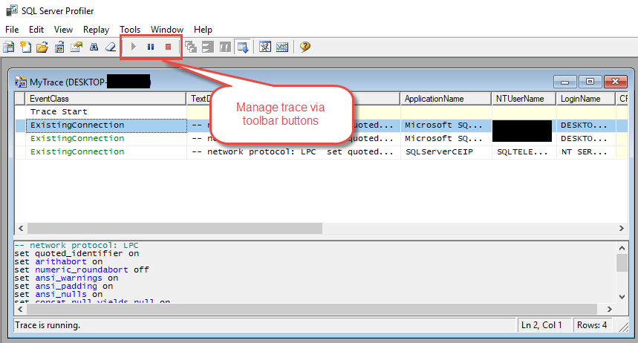
Task: Launch Performance Monitor graph icon
Action: pyautogui.click(x=282, y=48)
